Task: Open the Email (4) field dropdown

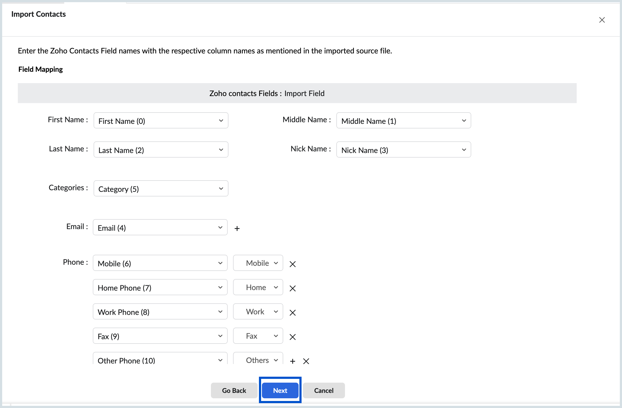Action: (x=160, y=227)
